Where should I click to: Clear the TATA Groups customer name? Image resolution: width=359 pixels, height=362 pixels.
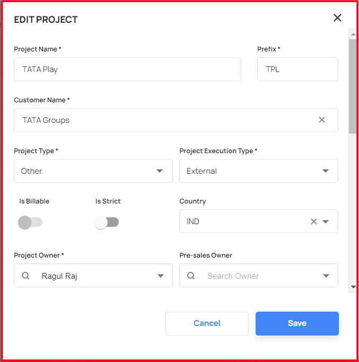pos(322,120)
